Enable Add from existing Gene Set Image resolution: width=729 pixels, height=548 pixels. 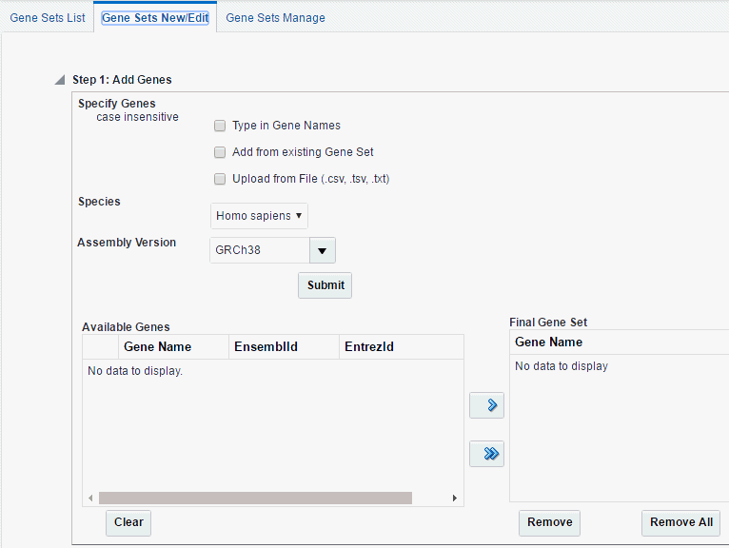click(x=220, y=152)
